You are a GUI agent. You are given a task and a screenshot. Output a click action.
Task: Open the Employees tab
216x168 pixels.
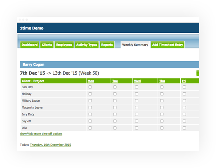coord(64,45)
